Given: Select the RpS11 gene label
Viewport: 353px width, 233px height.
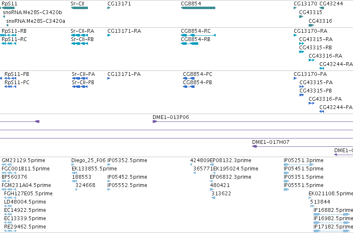Looking at the screenshot, I should click(10, 4).
